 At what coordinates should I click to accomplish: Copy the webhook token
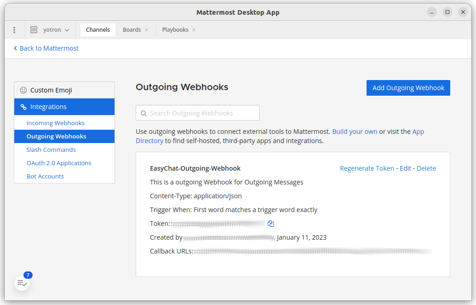(x=271, y=224)
